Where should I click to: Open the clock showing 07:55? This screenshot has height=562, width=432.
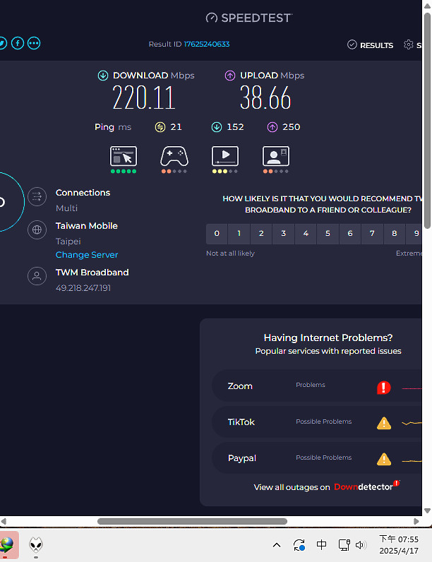[x=399, y=545]
